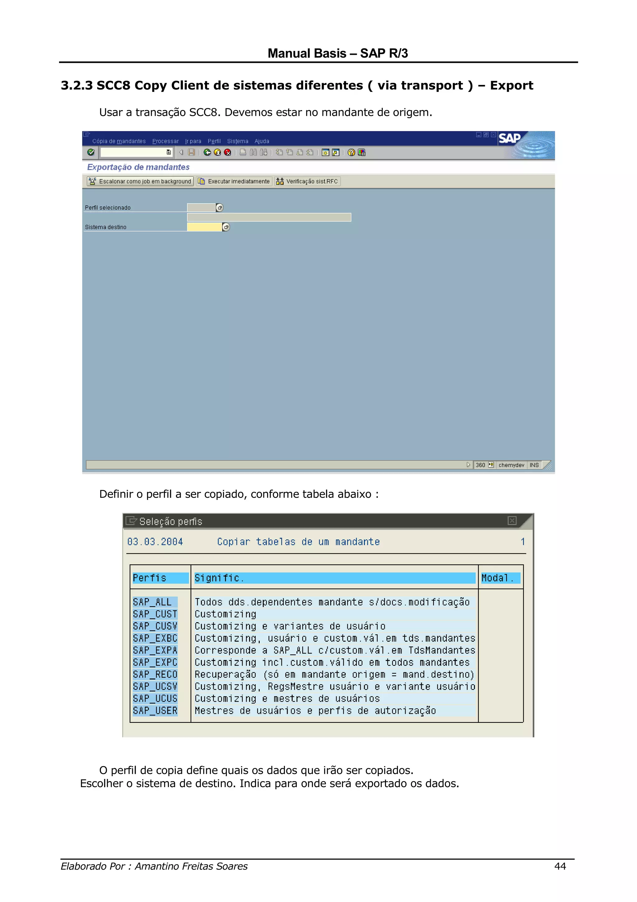This screenshot has width=637, height=902.
Task: Click the Last Page icon
Action: coord(310,152)
